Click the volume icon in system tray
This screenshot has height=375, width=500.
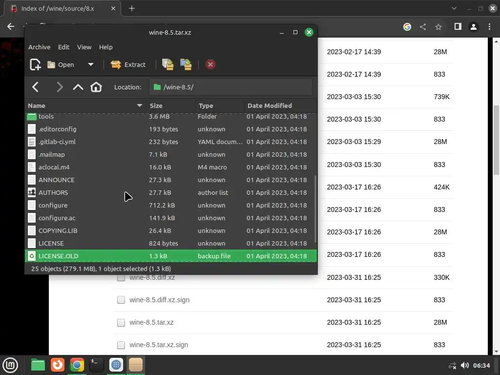(x=465, y=365)
